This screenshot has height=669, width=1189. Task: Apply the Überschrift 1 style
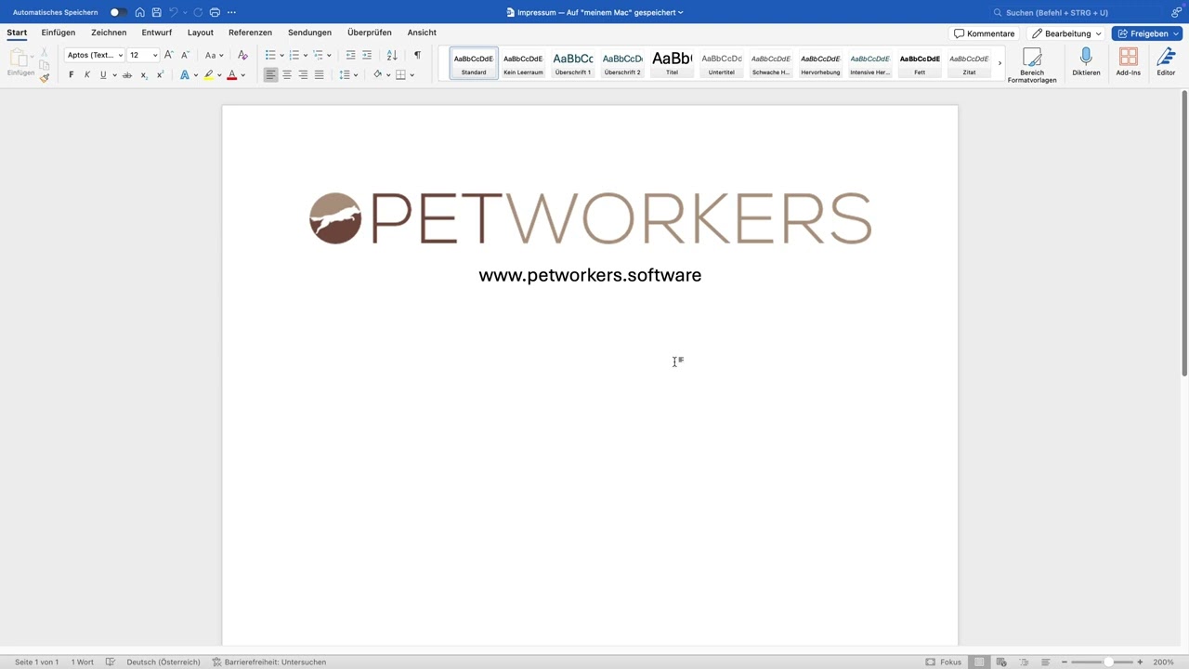(x=573, y=63)
